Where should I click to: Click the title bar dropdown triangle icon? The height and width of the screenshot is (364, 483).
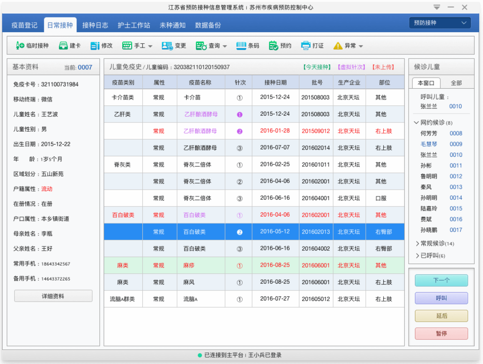(x=437, y=7)
